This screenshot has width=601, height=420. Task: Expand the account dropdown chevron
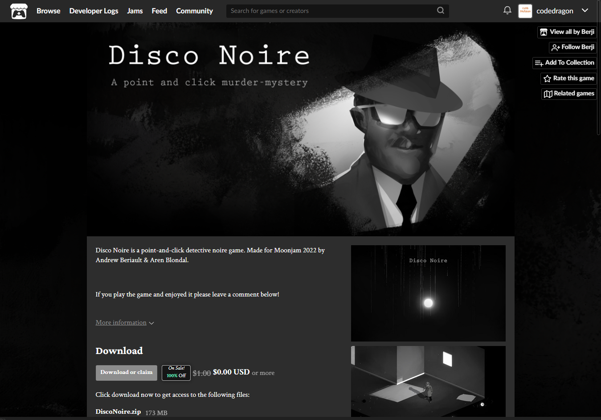[x=585, y=10]
